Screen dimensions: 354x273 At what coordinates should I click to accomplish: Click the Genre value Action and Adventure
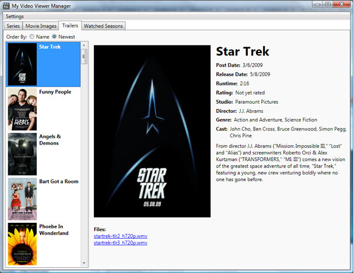(258, 120)
